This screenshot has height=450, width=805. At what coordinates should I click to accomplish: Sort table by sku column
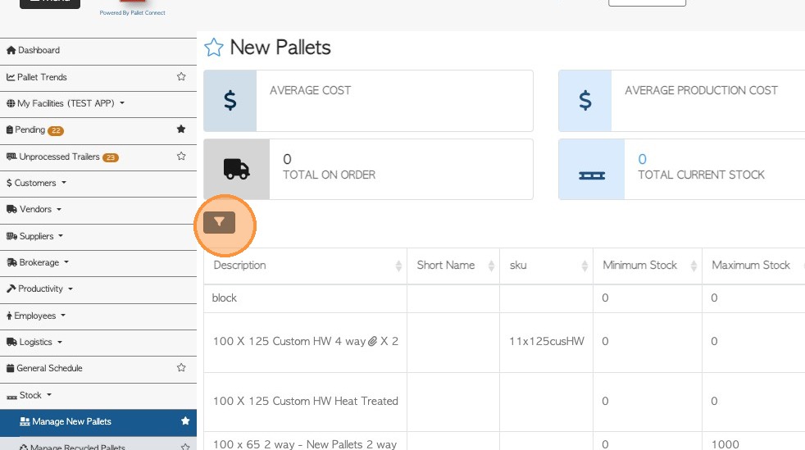click(x=518, y=266)
